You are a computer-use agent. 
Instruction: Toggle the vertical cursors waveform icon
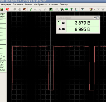[76, 9]
